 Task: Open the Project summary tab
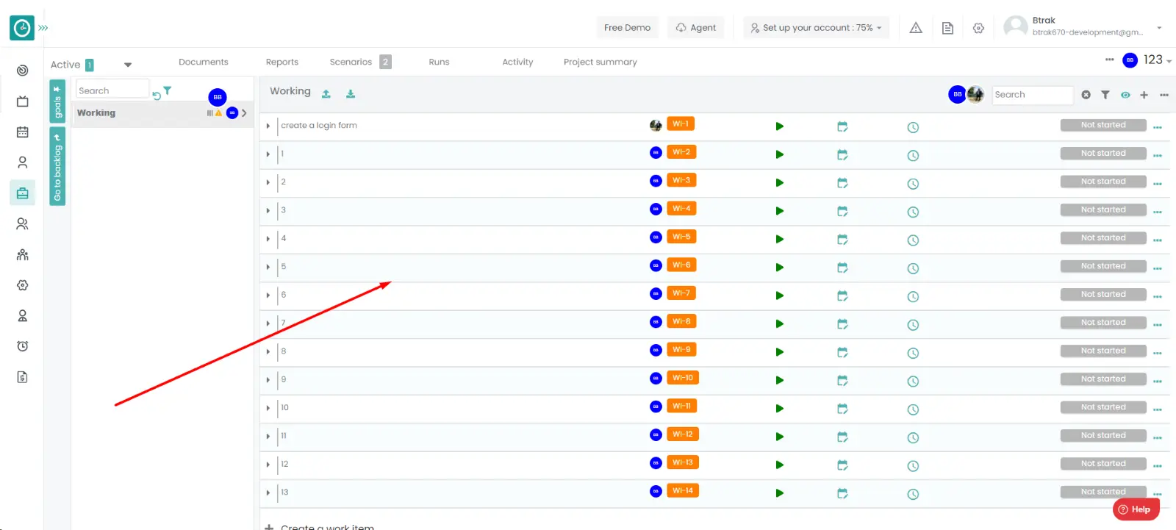click(x=600, y=62)
